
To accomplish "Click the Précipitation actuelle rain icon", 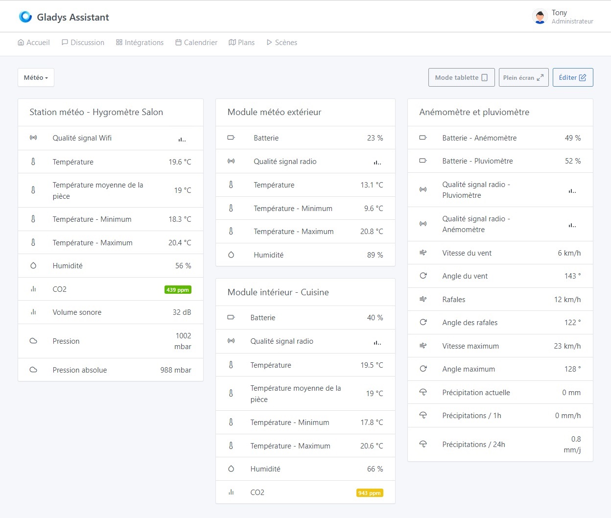I will 423,392.
